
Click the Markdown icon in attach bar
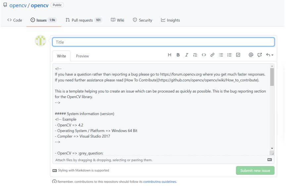[x=269, y=160]
